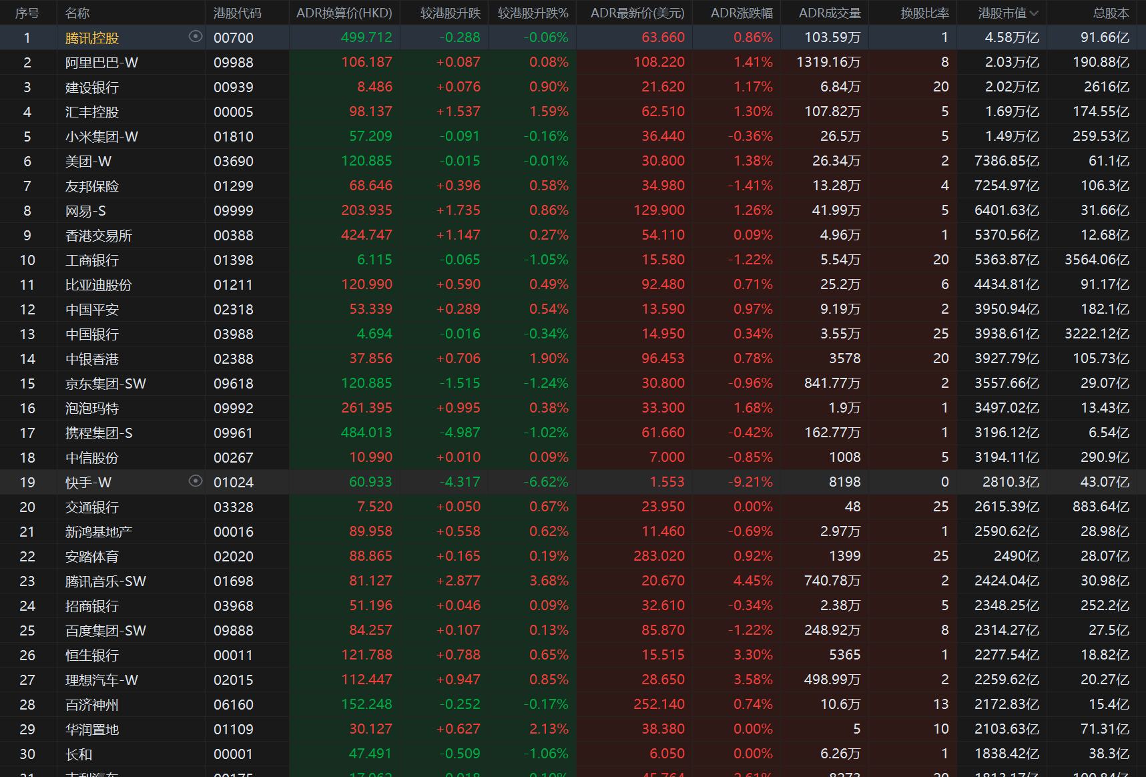This screenshot has width=1146, height=777.
Task: Click the -4.987 value in 携程集团-S row
Action: 460,433
